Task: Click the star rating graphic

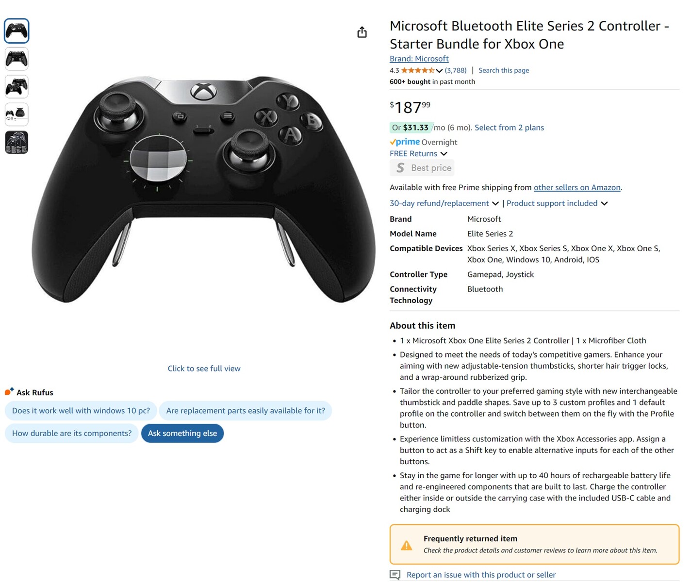Action: click(x=417, y=70)
